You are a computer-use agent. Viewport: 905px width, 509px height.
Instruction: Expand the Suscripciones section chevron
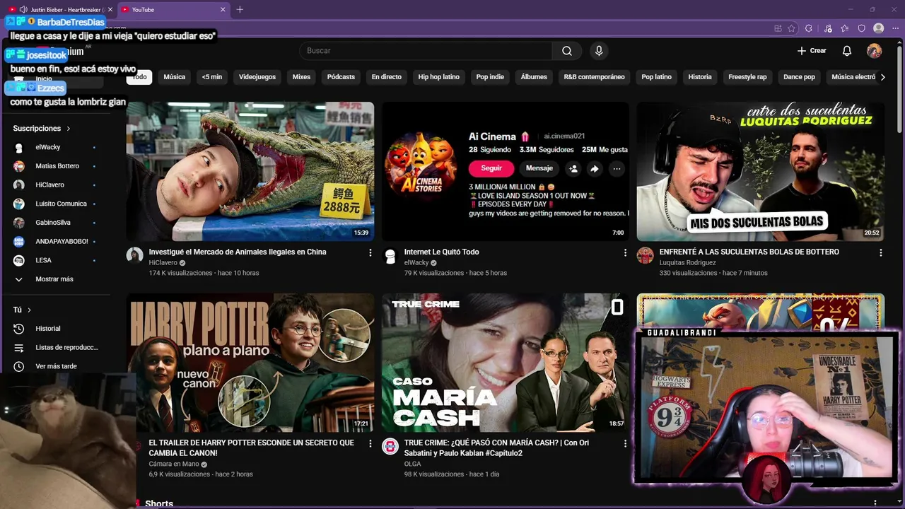click(69, 129)
